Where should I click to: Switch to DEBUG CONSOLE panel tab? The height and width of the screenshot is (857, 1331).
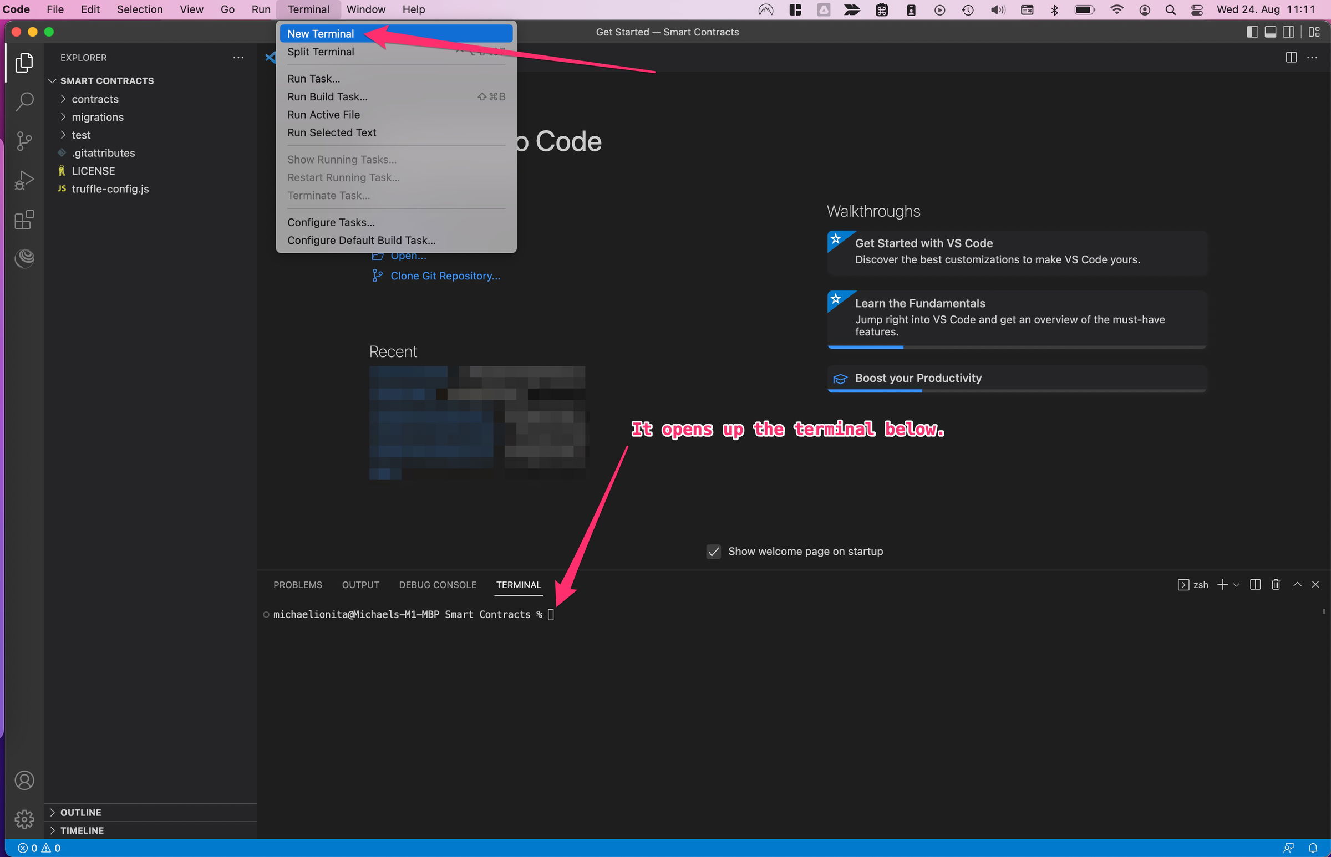click(x=438, y=585)
